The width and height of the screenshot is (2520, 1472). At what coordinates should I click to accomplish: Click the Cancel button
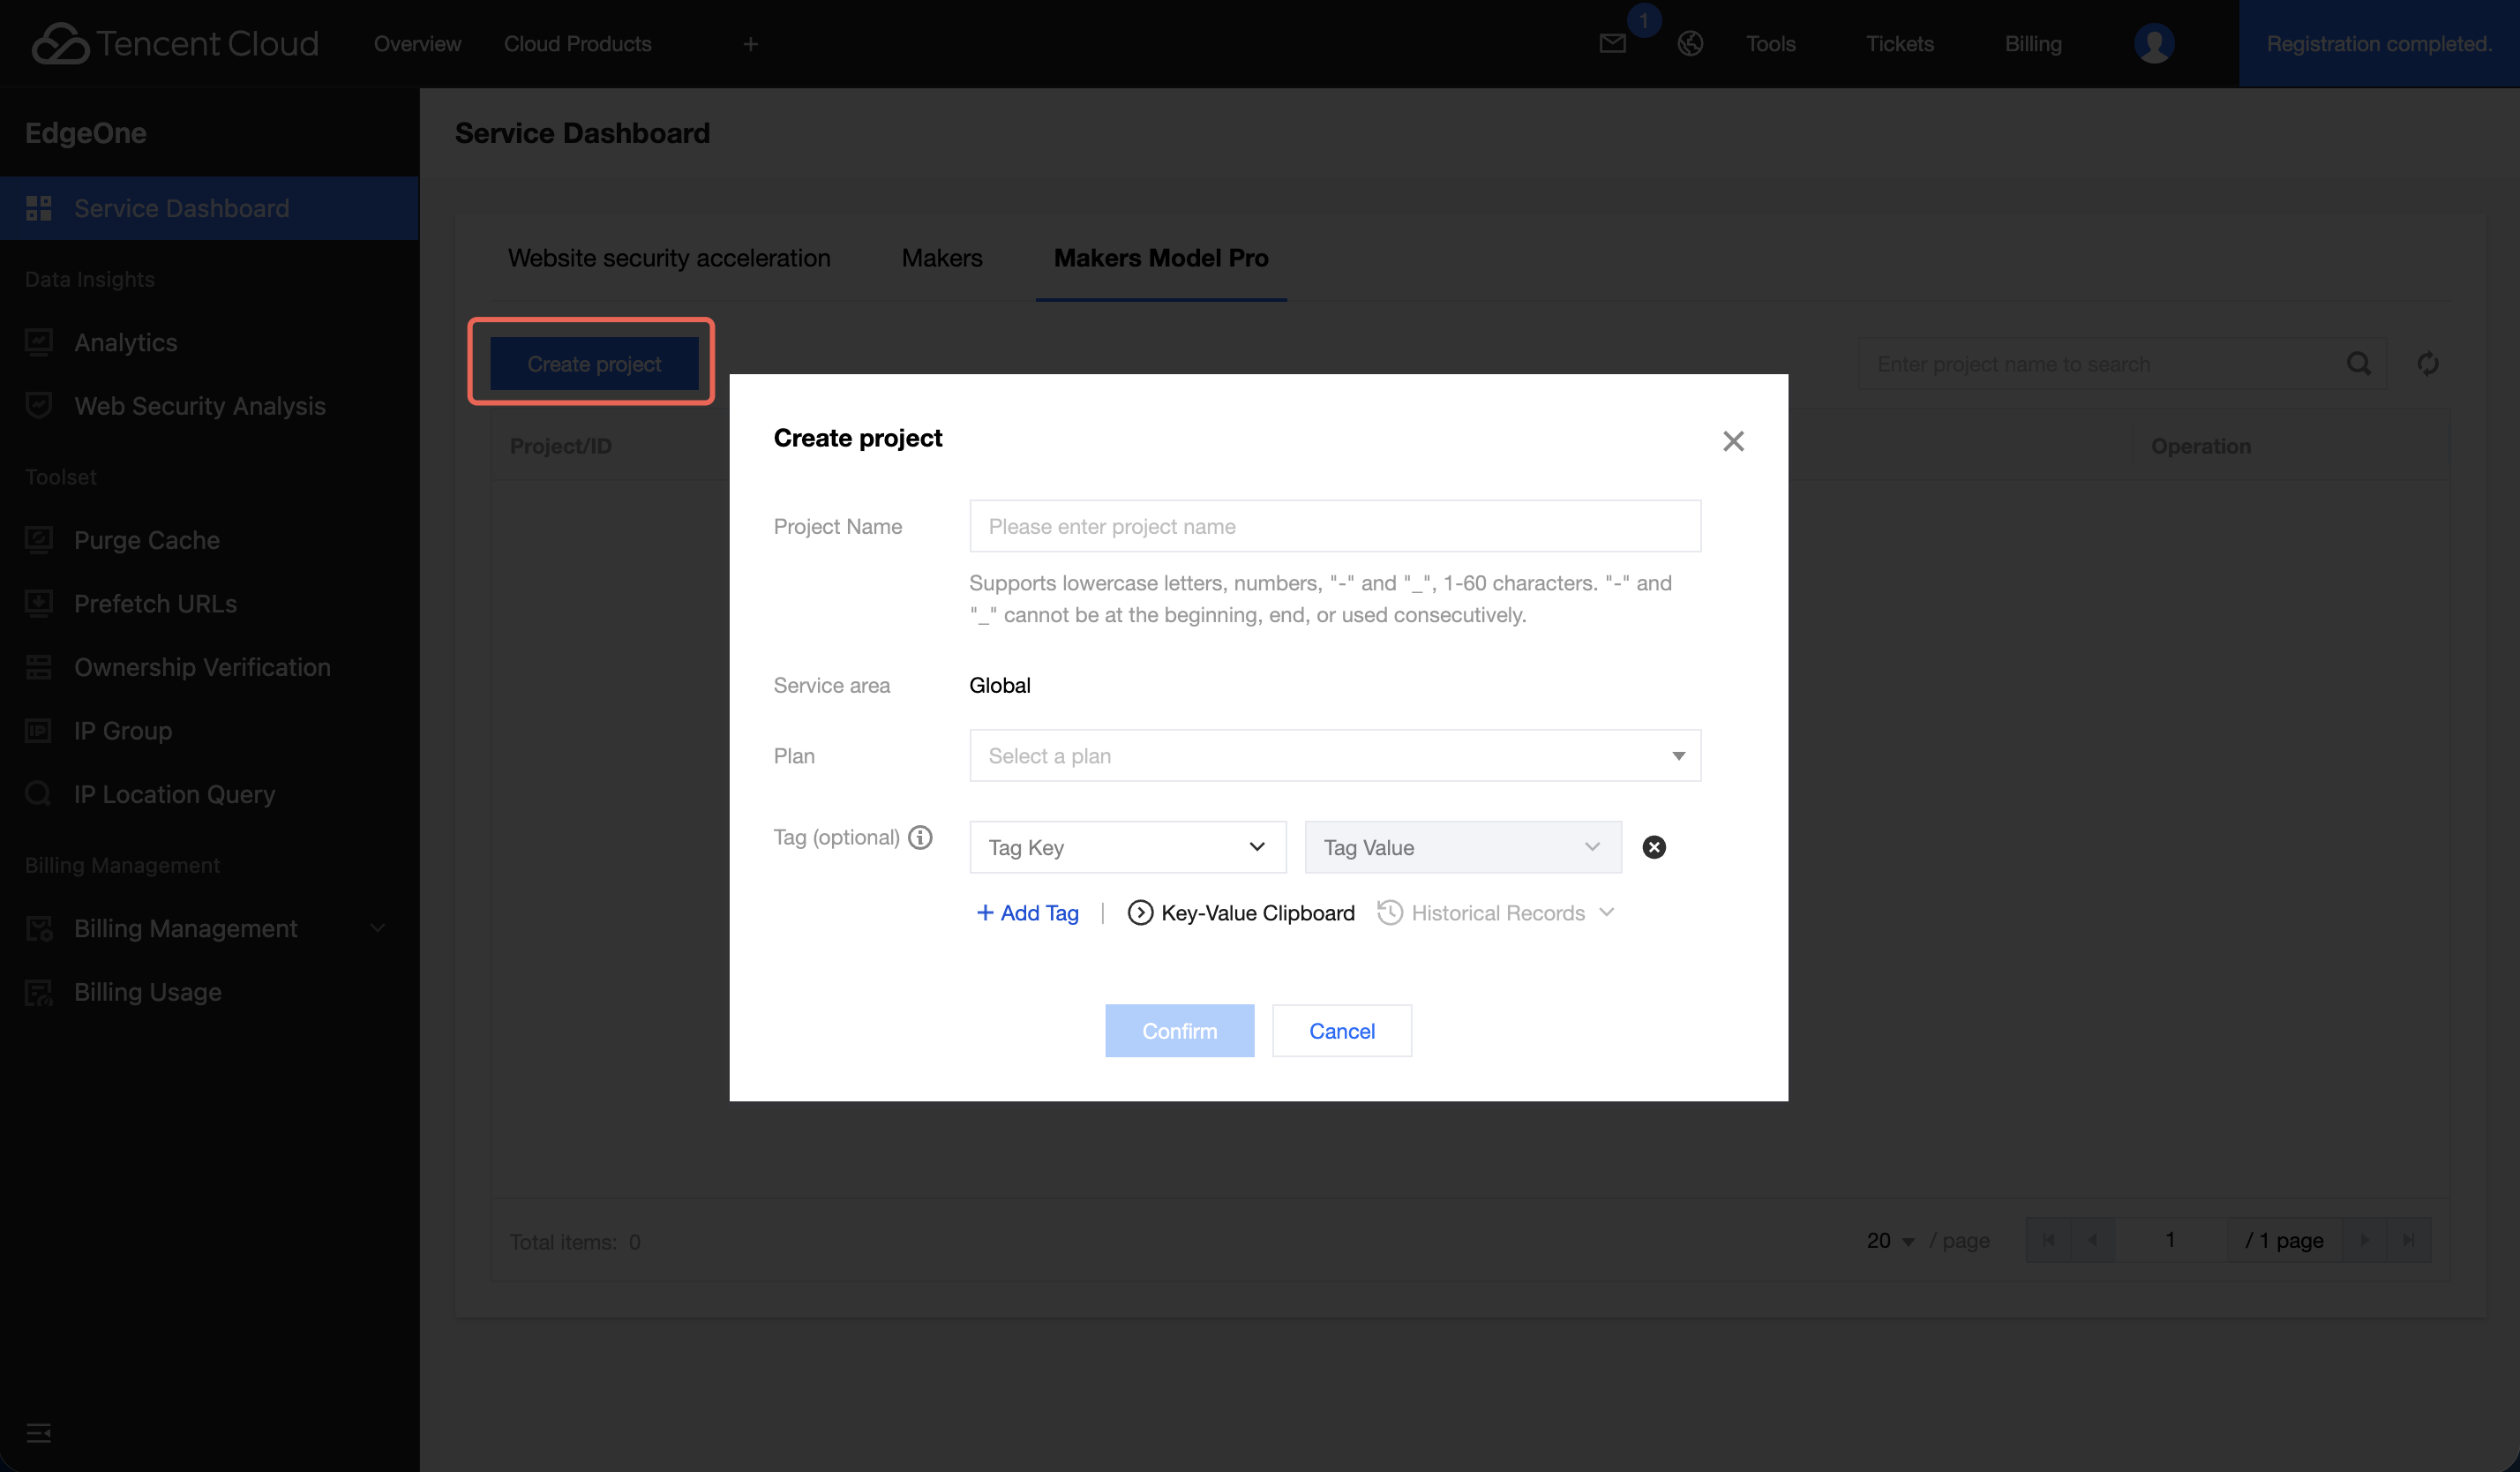click(x=1342, y=1031)
